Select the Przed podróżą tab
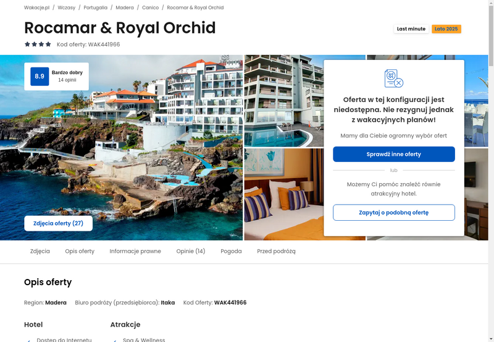 pyautogui.click(x=276, y=251)
